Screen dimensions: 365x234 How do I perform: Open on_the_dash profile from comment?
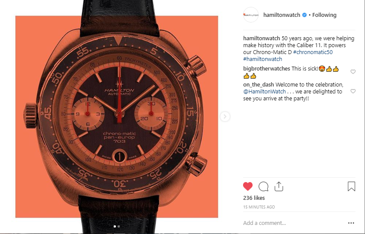pyautogui.click(x=258, y=85)
